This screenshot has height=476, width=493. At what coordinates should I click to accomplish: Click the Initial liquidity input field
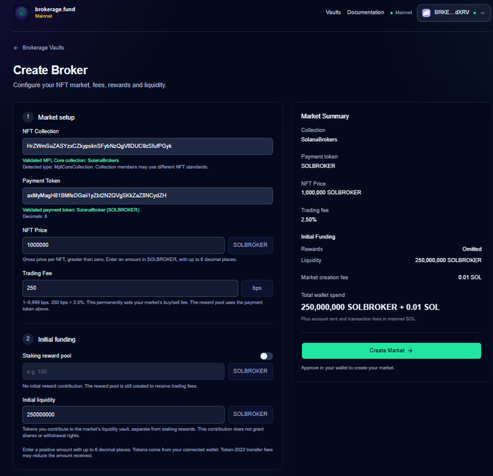[x=123, y=414]
